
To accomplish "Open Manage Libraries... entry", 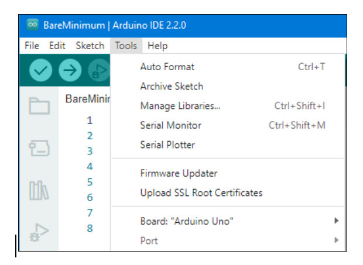I will pos(227,106).
